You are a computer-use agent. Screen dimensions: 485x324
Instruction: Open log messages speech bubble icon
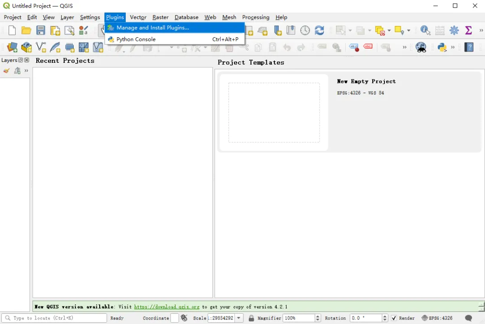[x=468, y=318]
